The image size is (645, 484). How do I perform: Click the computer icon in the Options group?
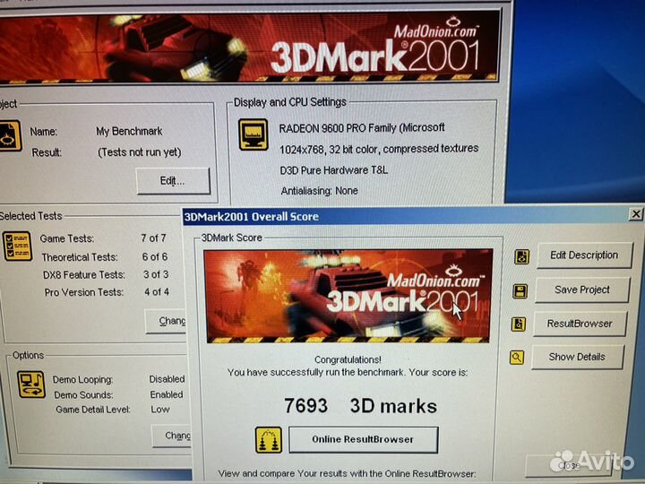click(31, 385)
